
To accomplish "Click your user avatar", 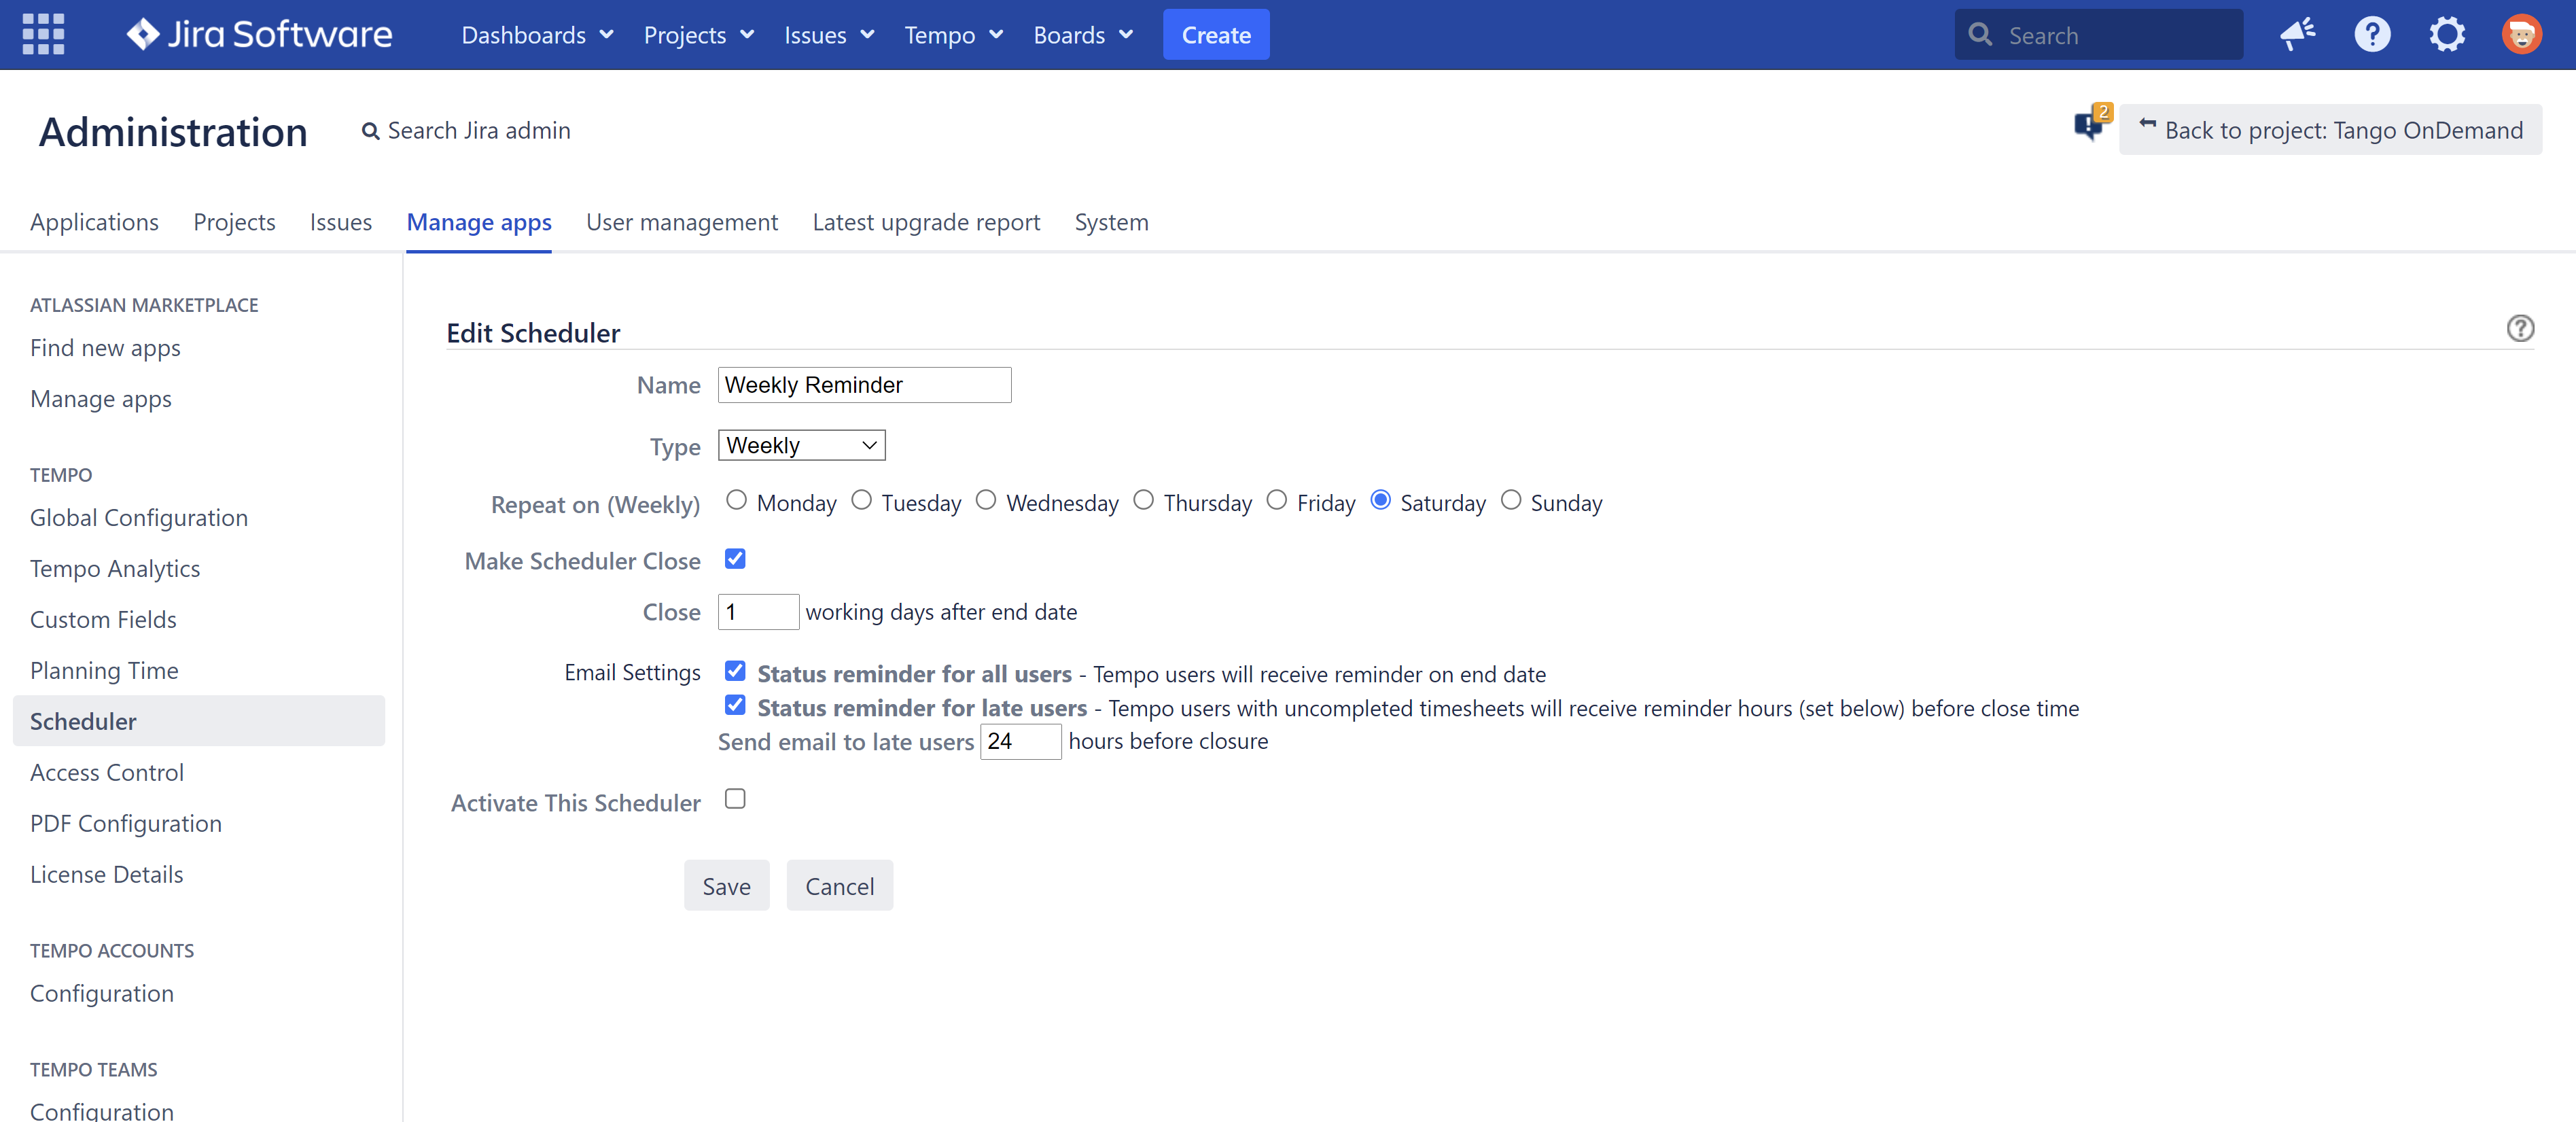I will pyautogui.click(x=2522, y=34).
